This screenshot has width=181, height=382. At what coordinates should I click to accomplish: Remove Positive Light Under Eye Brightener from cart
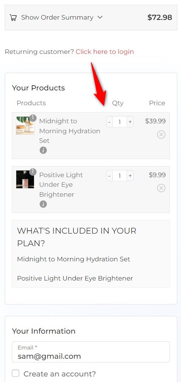point(161,188)
